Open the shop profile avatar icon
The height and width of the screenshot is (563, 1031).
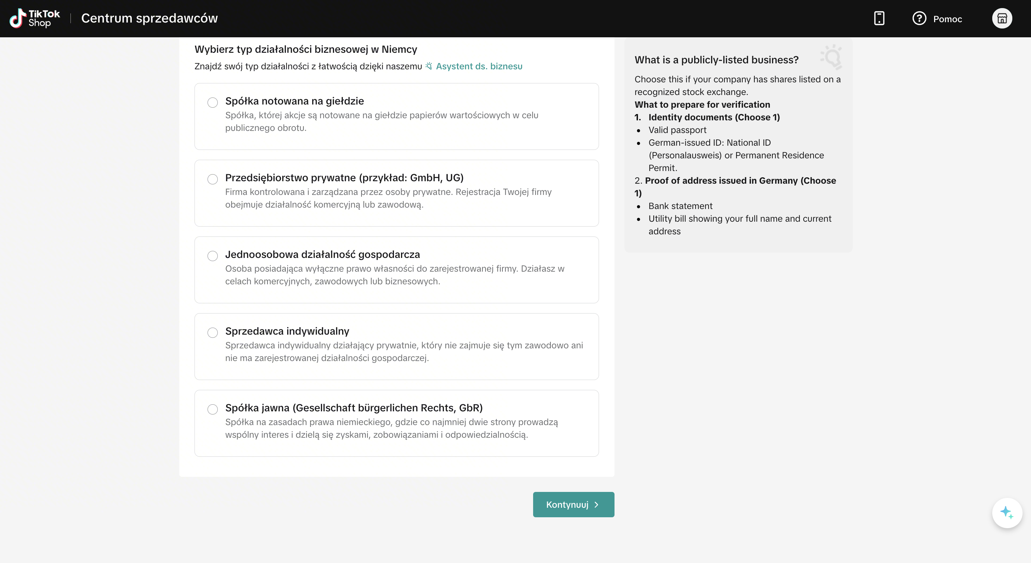[x=1002, y=18]
